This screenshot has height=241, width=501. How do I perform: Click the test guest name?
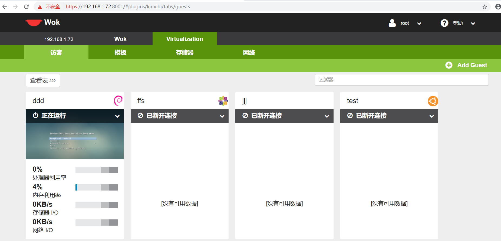352,101
